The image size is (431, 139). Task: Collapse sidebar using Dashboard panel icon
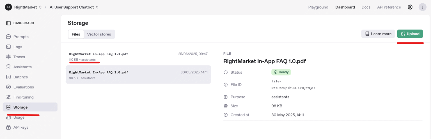[x=8, y=23]
